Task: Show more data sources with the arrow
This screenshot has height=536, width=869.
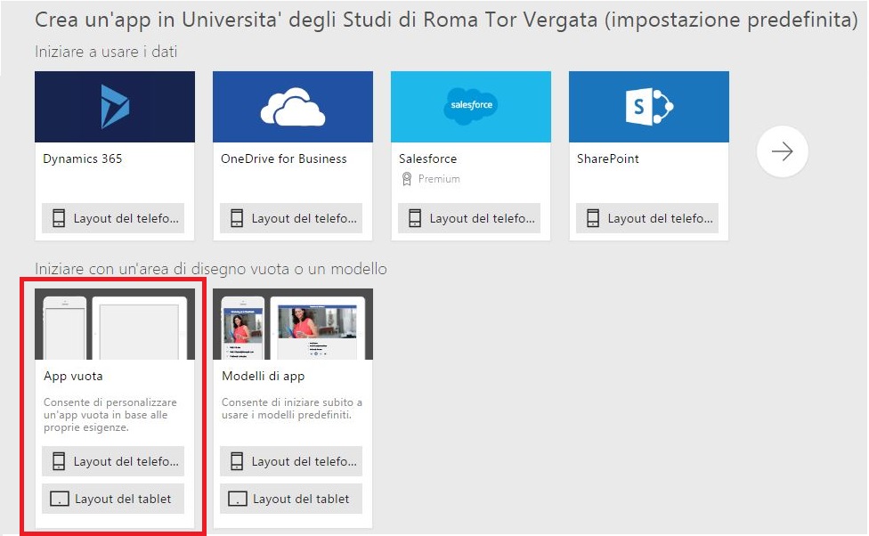Action: (x=782, y=151)
